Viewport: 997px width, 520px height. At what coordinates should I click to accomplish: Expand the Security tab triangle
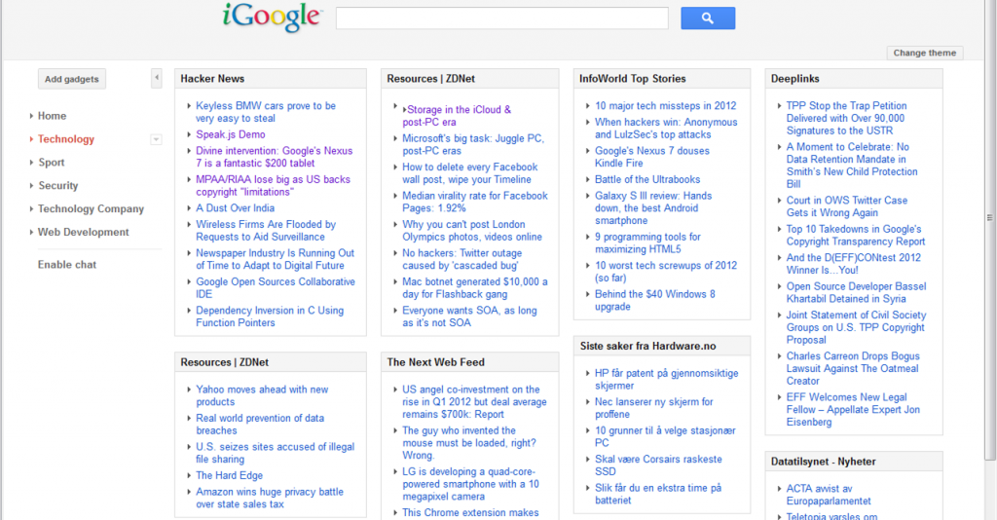point(31,186)
